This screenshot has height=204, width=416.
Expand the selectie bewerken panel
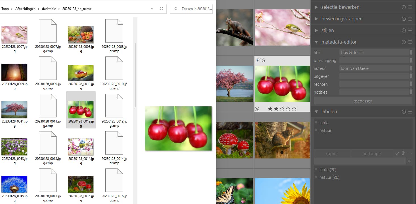coord(316,7)
